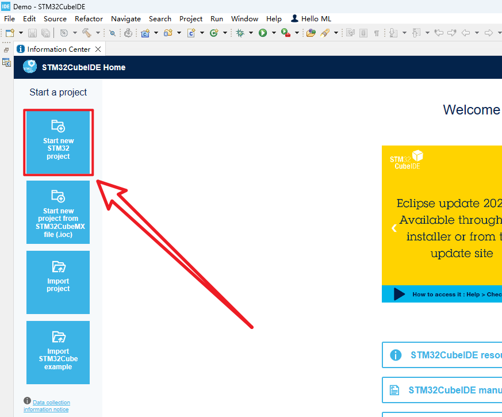Open the Refactor menu
Image resolution: width=502 pixels, height=417 pixels.
(x=89, y=19)
